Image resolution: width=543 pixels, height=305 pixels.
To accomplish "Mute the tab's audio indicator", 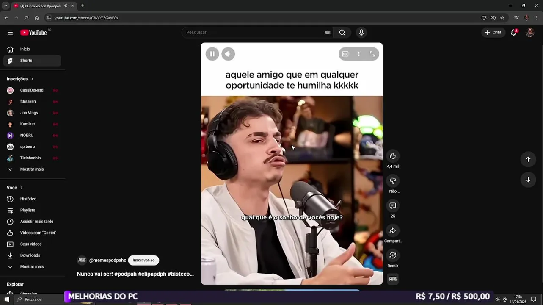I will [x=65, y=6].
